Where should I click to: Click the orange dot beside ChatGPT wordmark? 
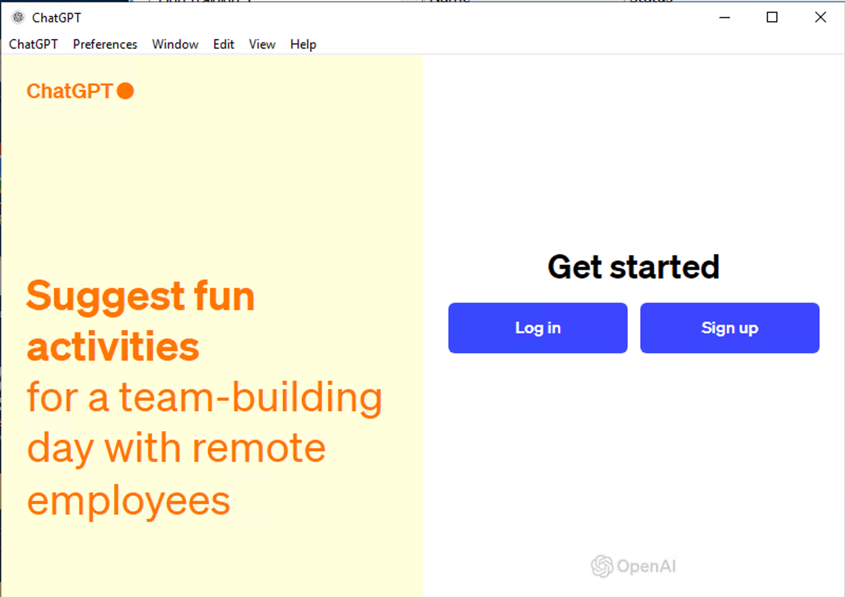point(125,91)
